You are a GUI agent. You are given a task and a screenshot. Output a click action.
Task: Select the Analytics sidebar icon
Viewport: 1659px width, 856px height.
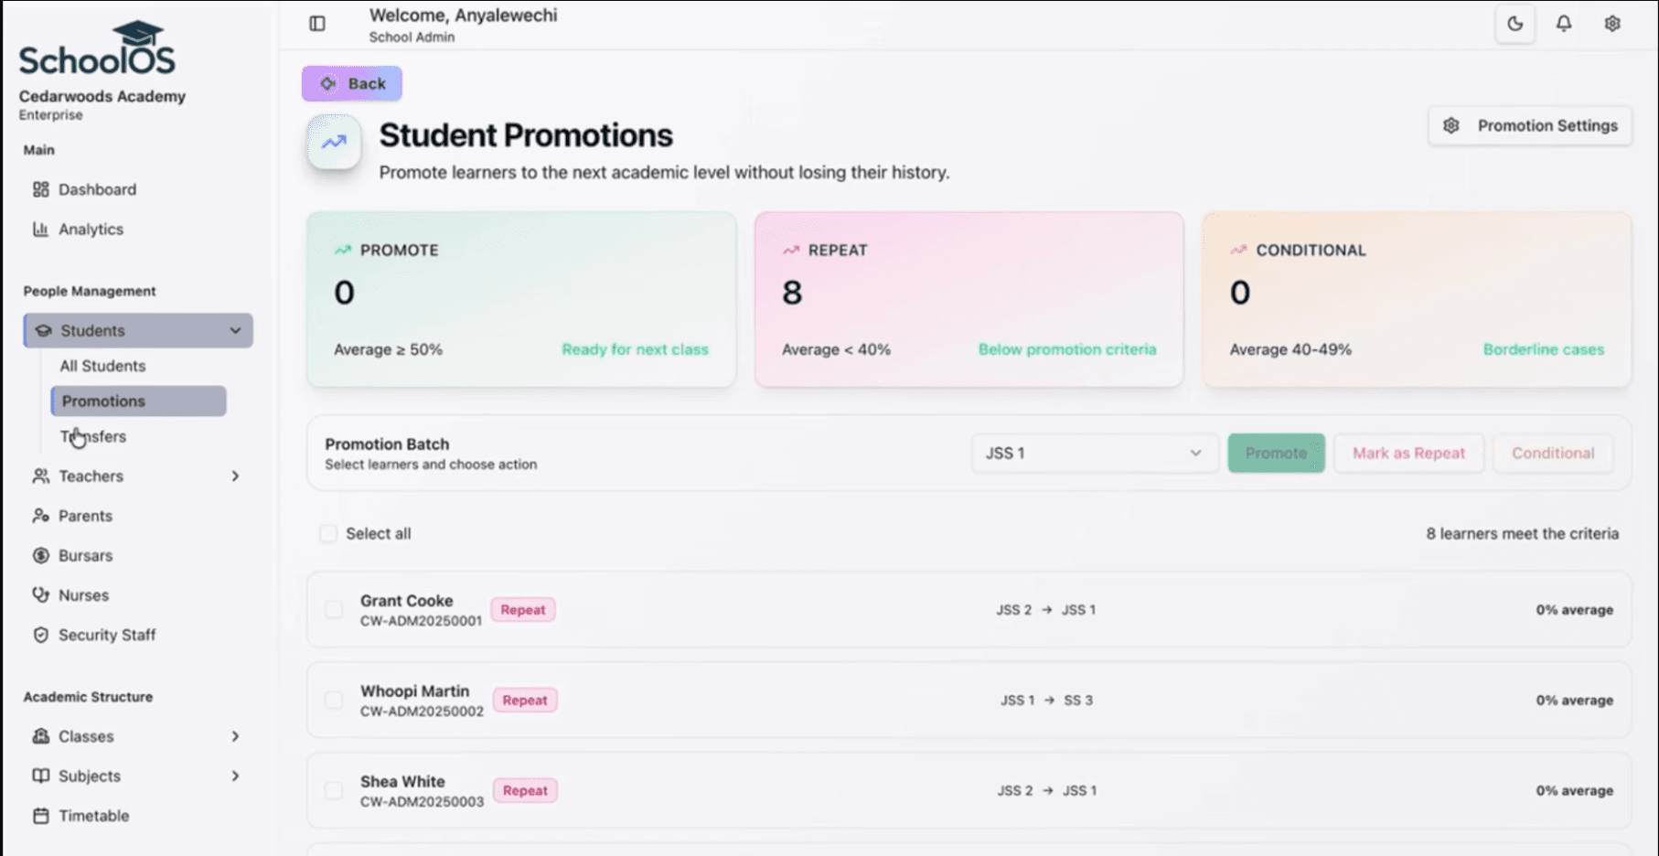(x=40, y=229)
